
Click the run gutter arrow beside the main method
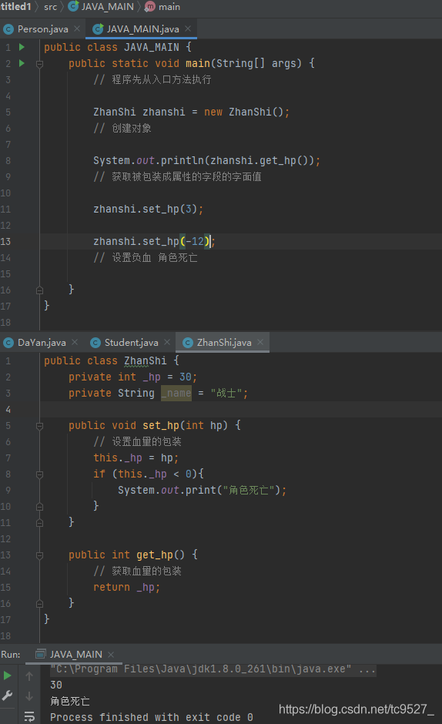click(x=22, y=63)
